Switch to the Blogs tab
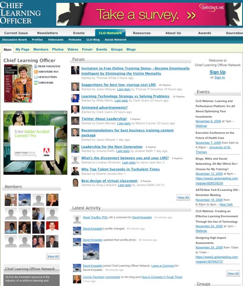Viewport: 243px width, 286px height. point(131,50)
